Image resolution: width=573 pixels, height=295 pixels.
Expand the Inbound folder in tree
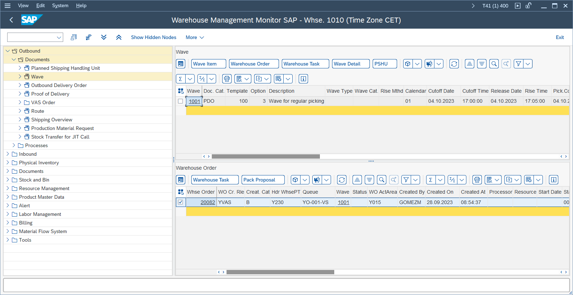click(8, 154)
